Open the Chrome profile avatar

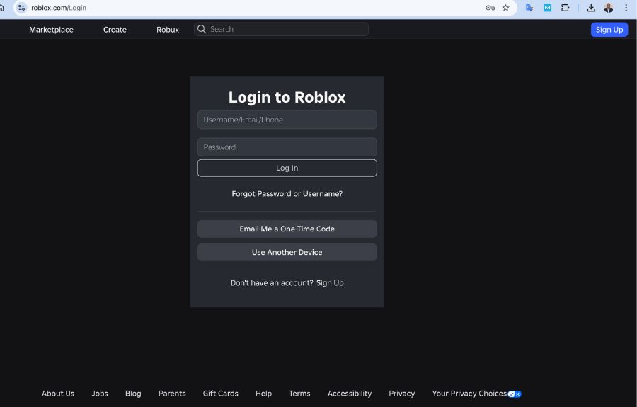click(x=608, y=8)
